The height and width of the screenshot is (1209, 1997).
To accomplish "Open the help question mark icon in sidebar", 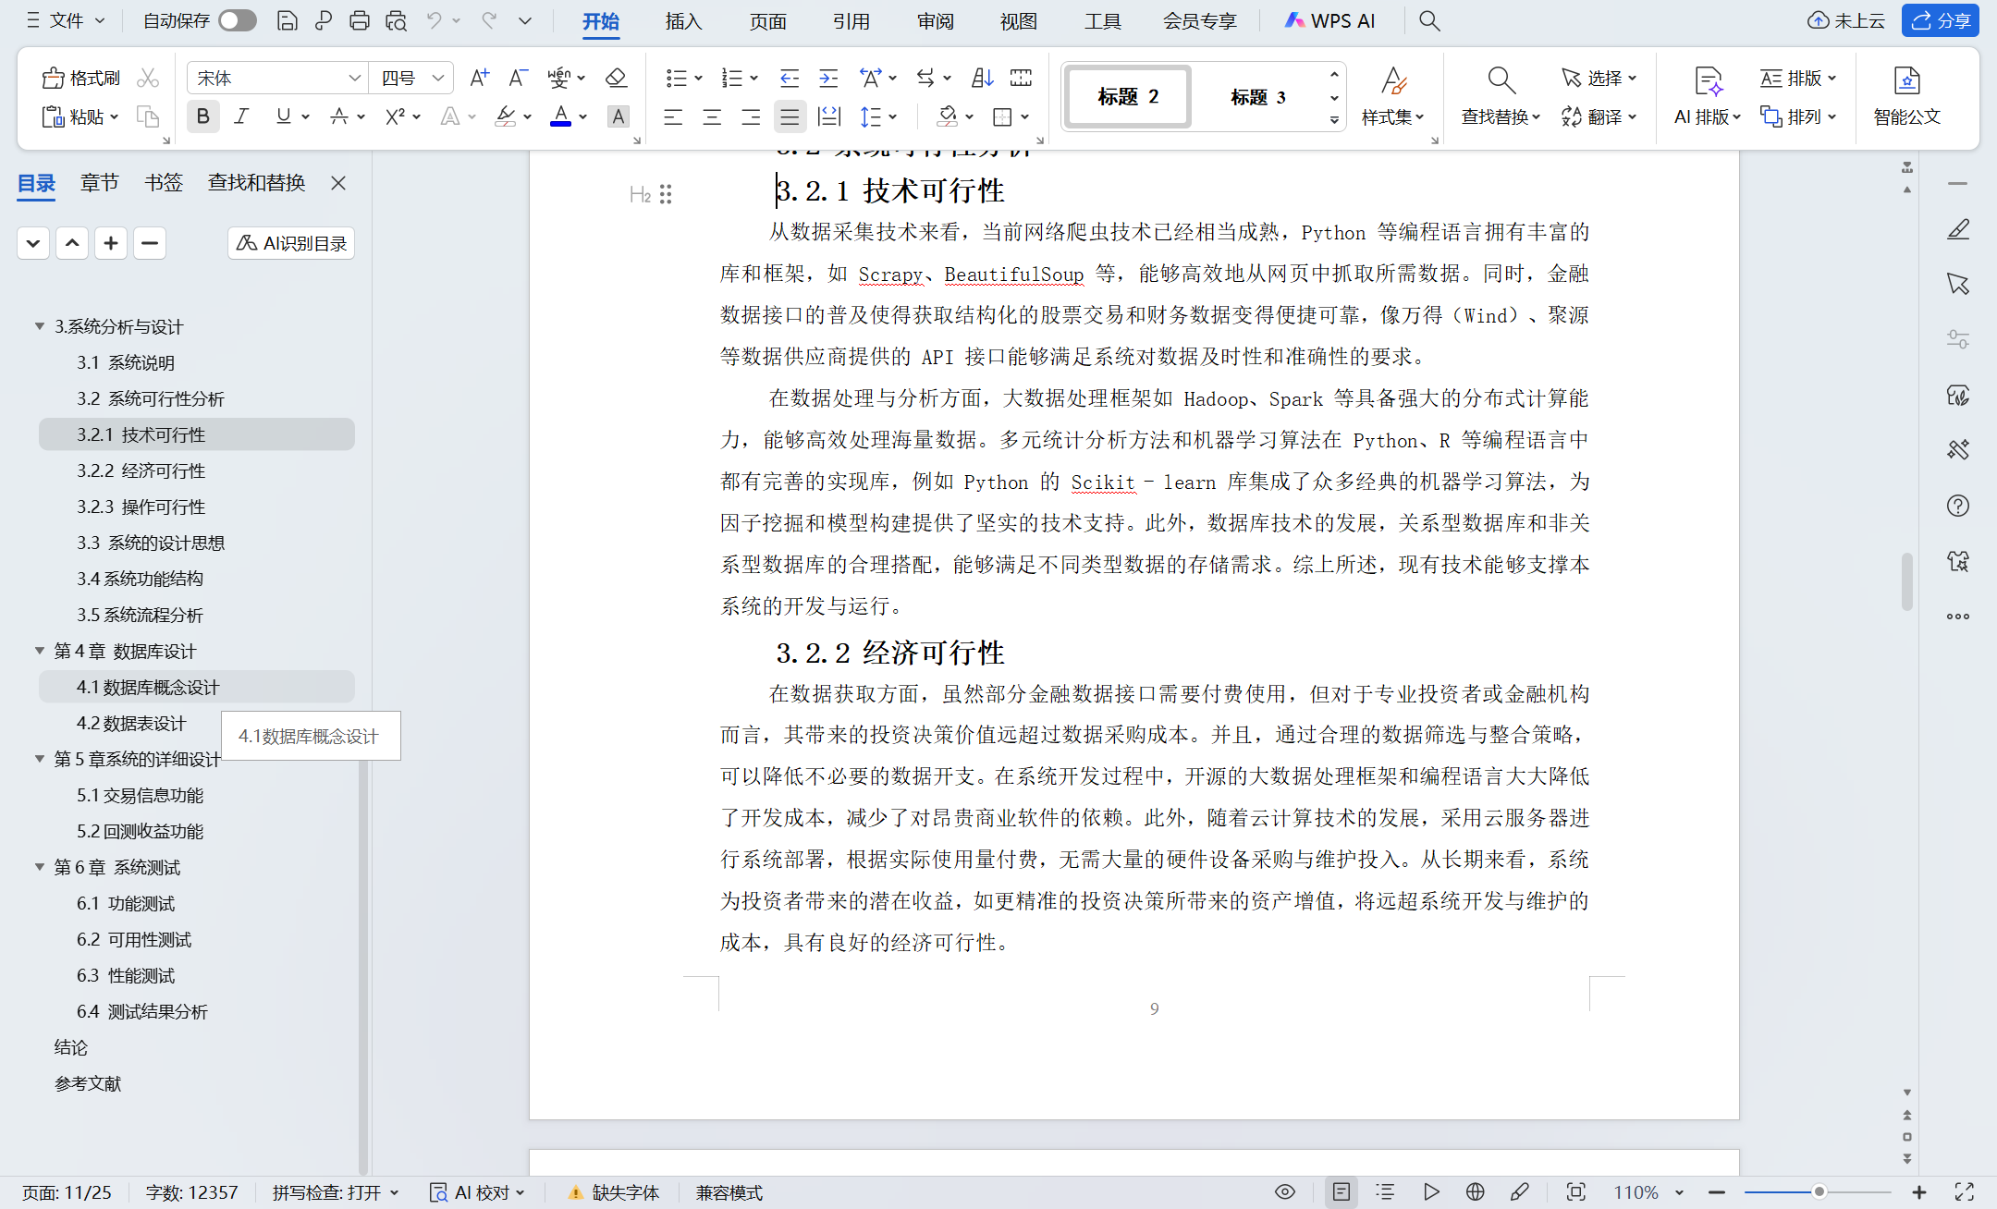I will tap(1957, 506).
